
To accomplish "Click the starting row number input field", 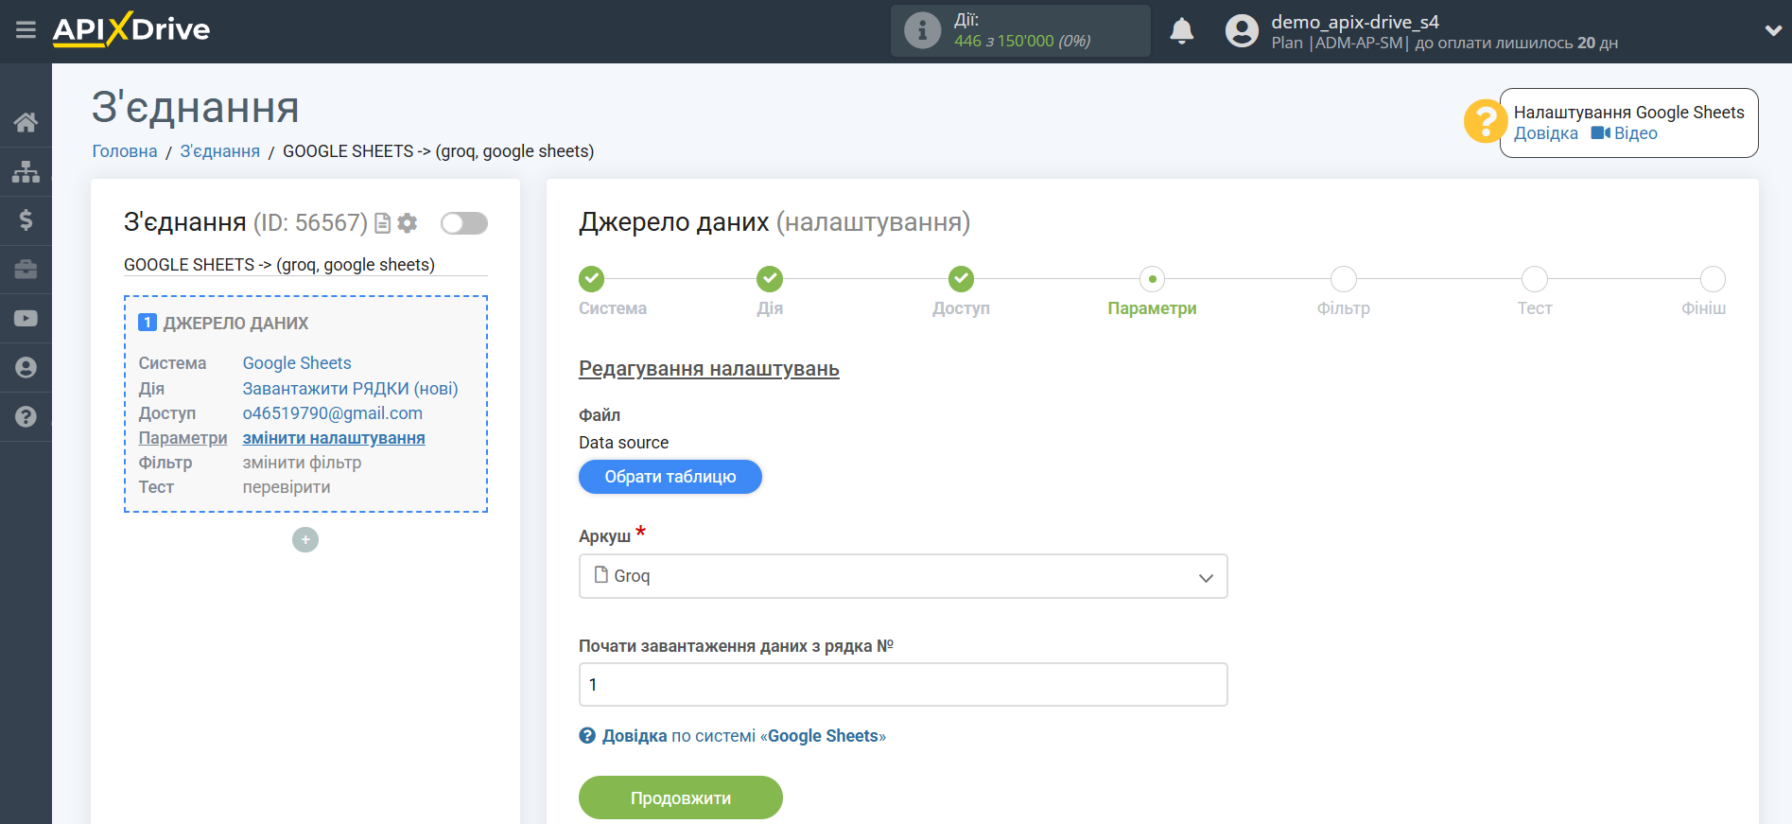I will click(x=903, y=685).
